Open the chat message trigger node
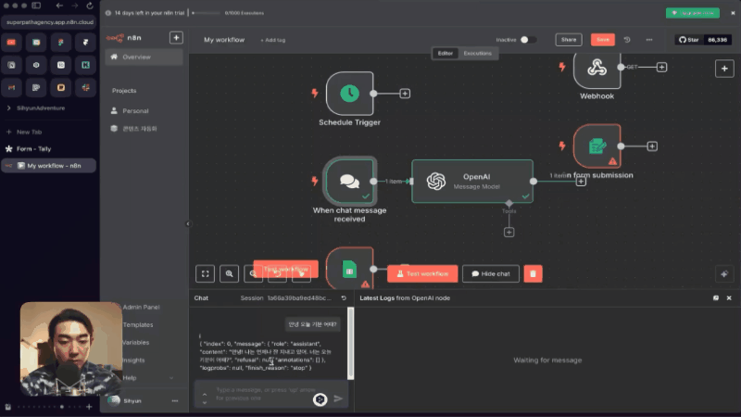This screenshot has width=741, height=417. pyautogui.click(x=350, y=181)
